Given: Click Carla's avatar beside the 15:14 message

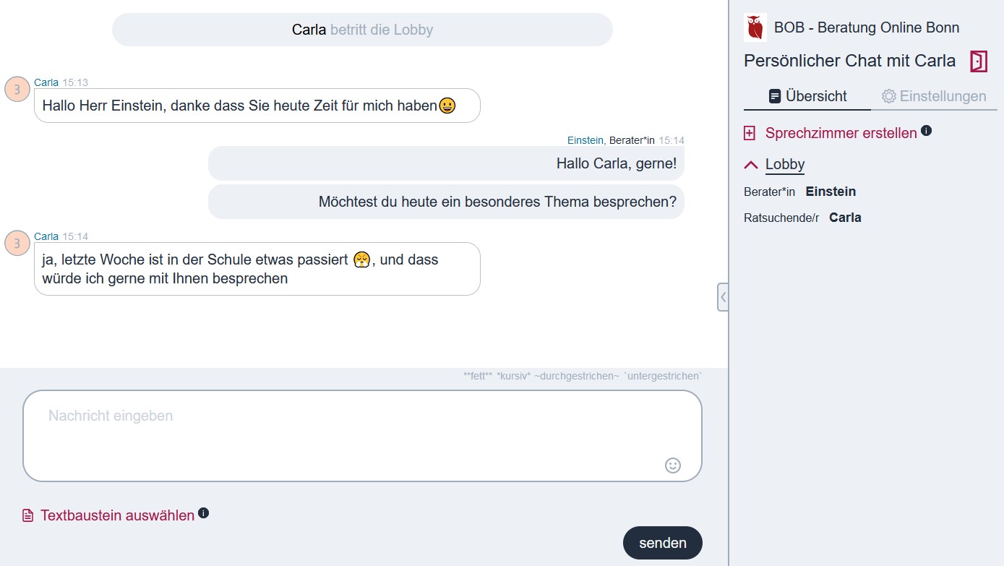Looking at the screenshot, I should pos(17,243).
